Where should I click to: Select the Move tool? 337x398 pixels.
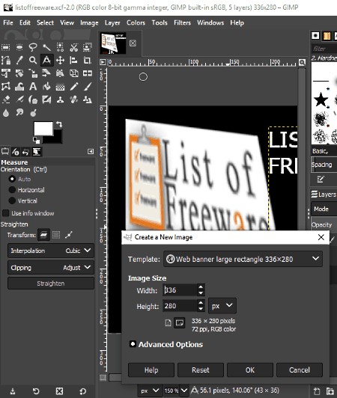click(60, 61)
